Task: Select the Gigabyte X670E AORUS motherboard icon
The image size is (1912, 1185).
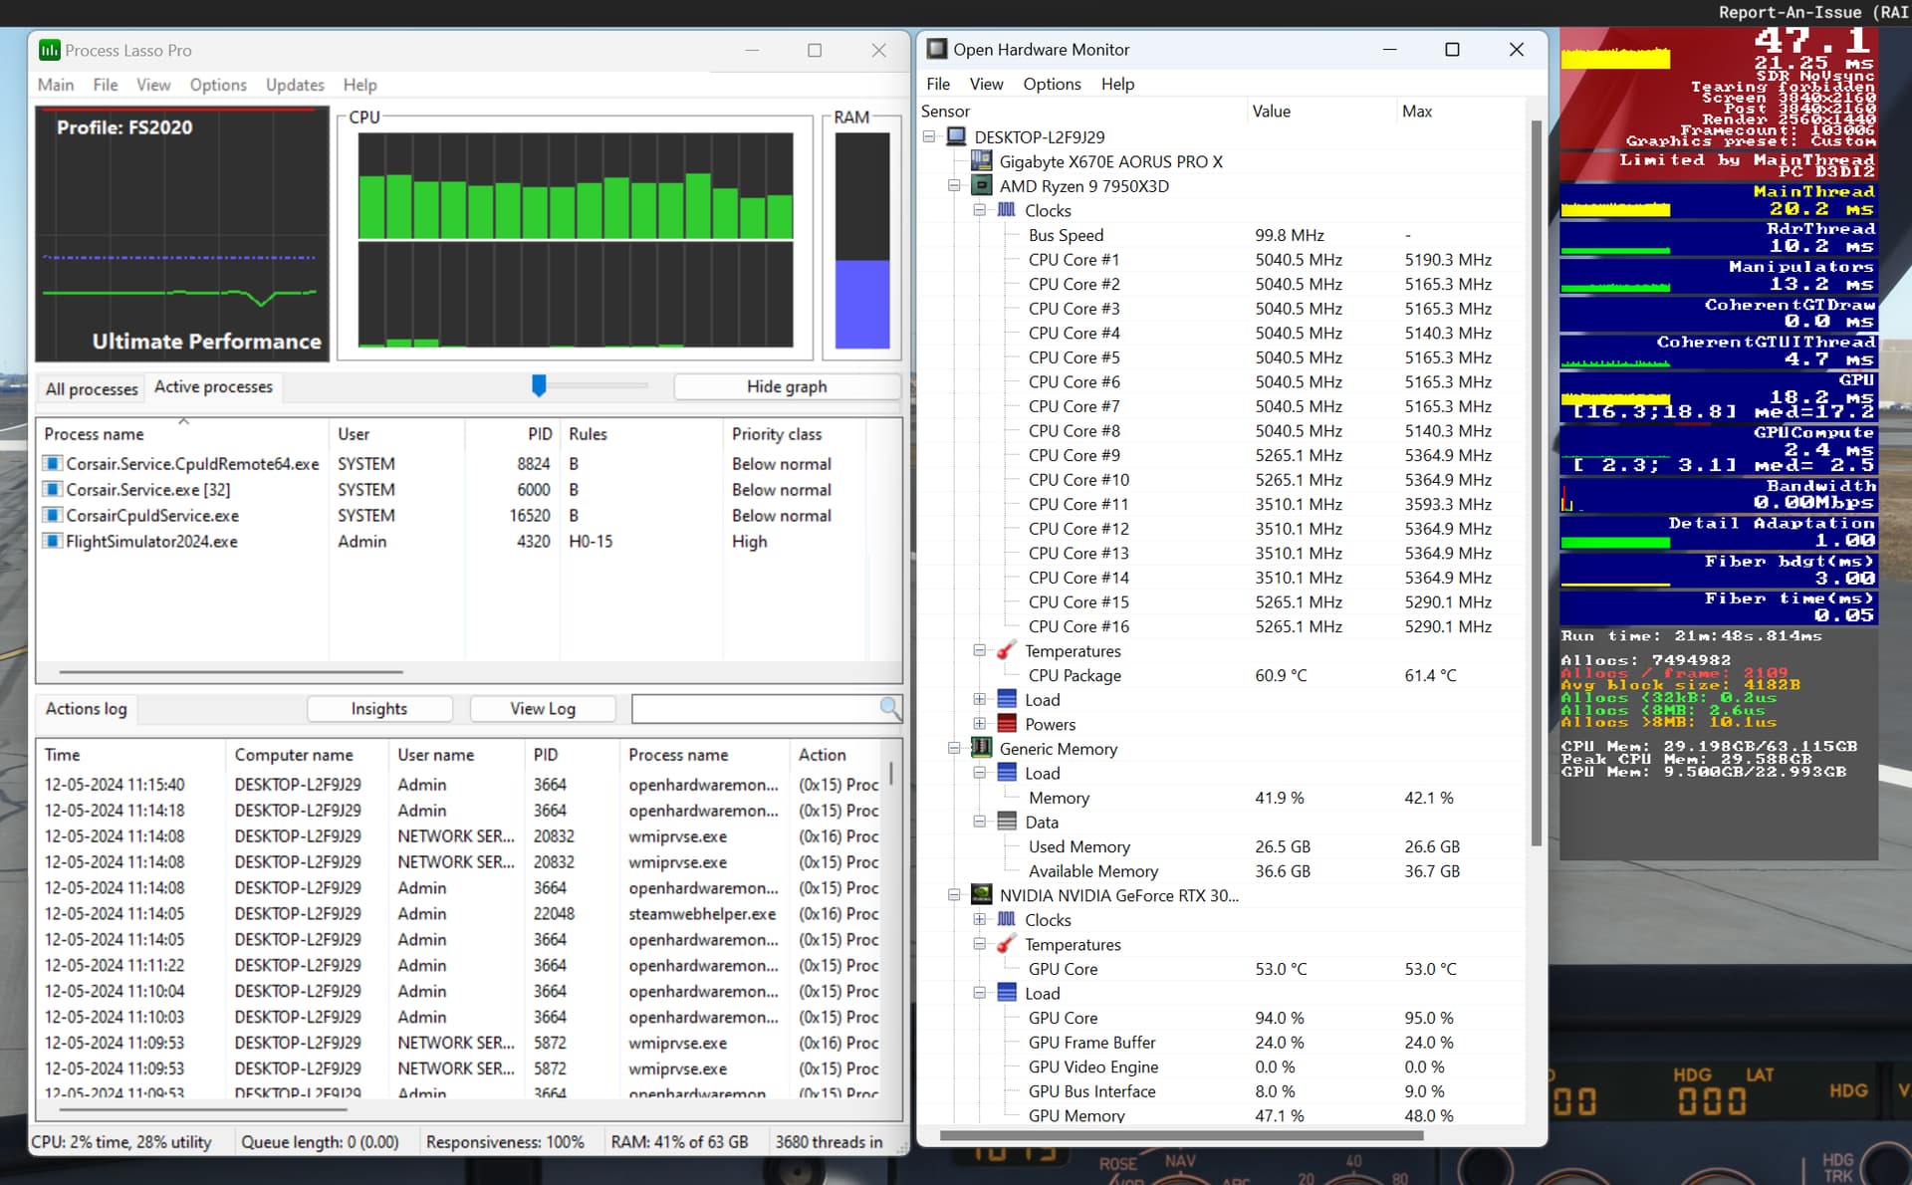Action: [x=981, y=160]
